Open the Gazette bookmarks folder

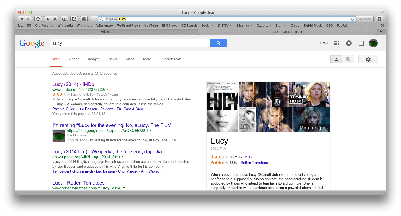coord(264,26)
